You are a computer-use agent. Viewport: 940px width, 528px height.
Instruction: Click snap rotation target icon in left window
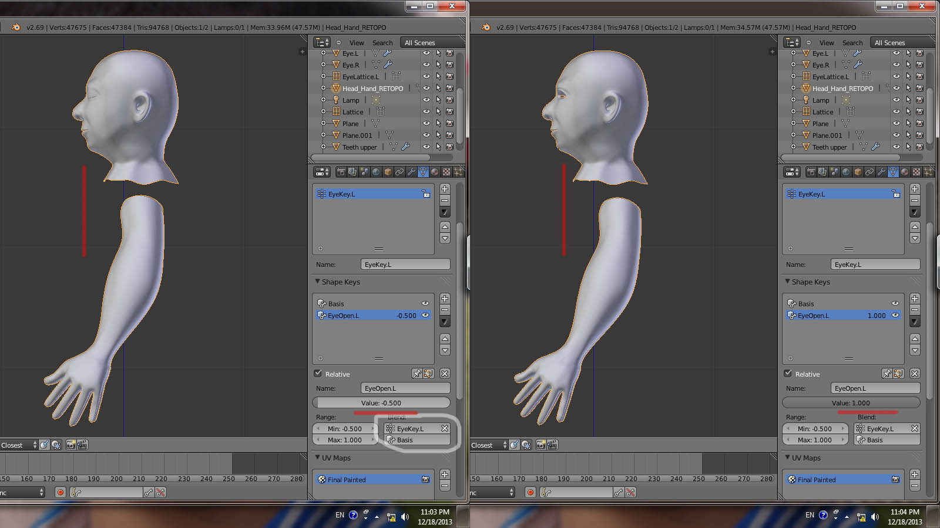pos(45,445)
